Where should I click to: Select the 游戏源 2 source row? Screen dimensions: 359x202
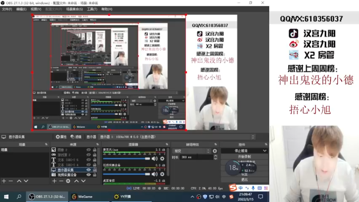click(73, 155)
